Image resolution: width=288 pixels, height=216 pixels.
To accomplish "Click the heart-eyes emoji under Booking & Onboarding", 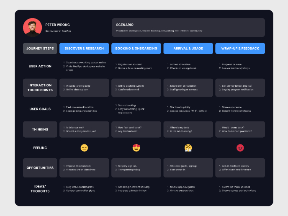I will (x=136, y=148).
